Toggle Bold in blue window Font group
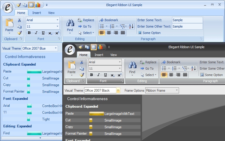Image resolution: width=225 pixels, height=141 pixels. coord(29,33)
